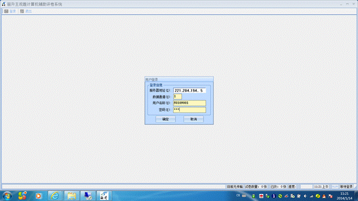This screenshot has width=358, height=201.
Task: Confirm login with the 确定 button
Action: click(166, 119)
